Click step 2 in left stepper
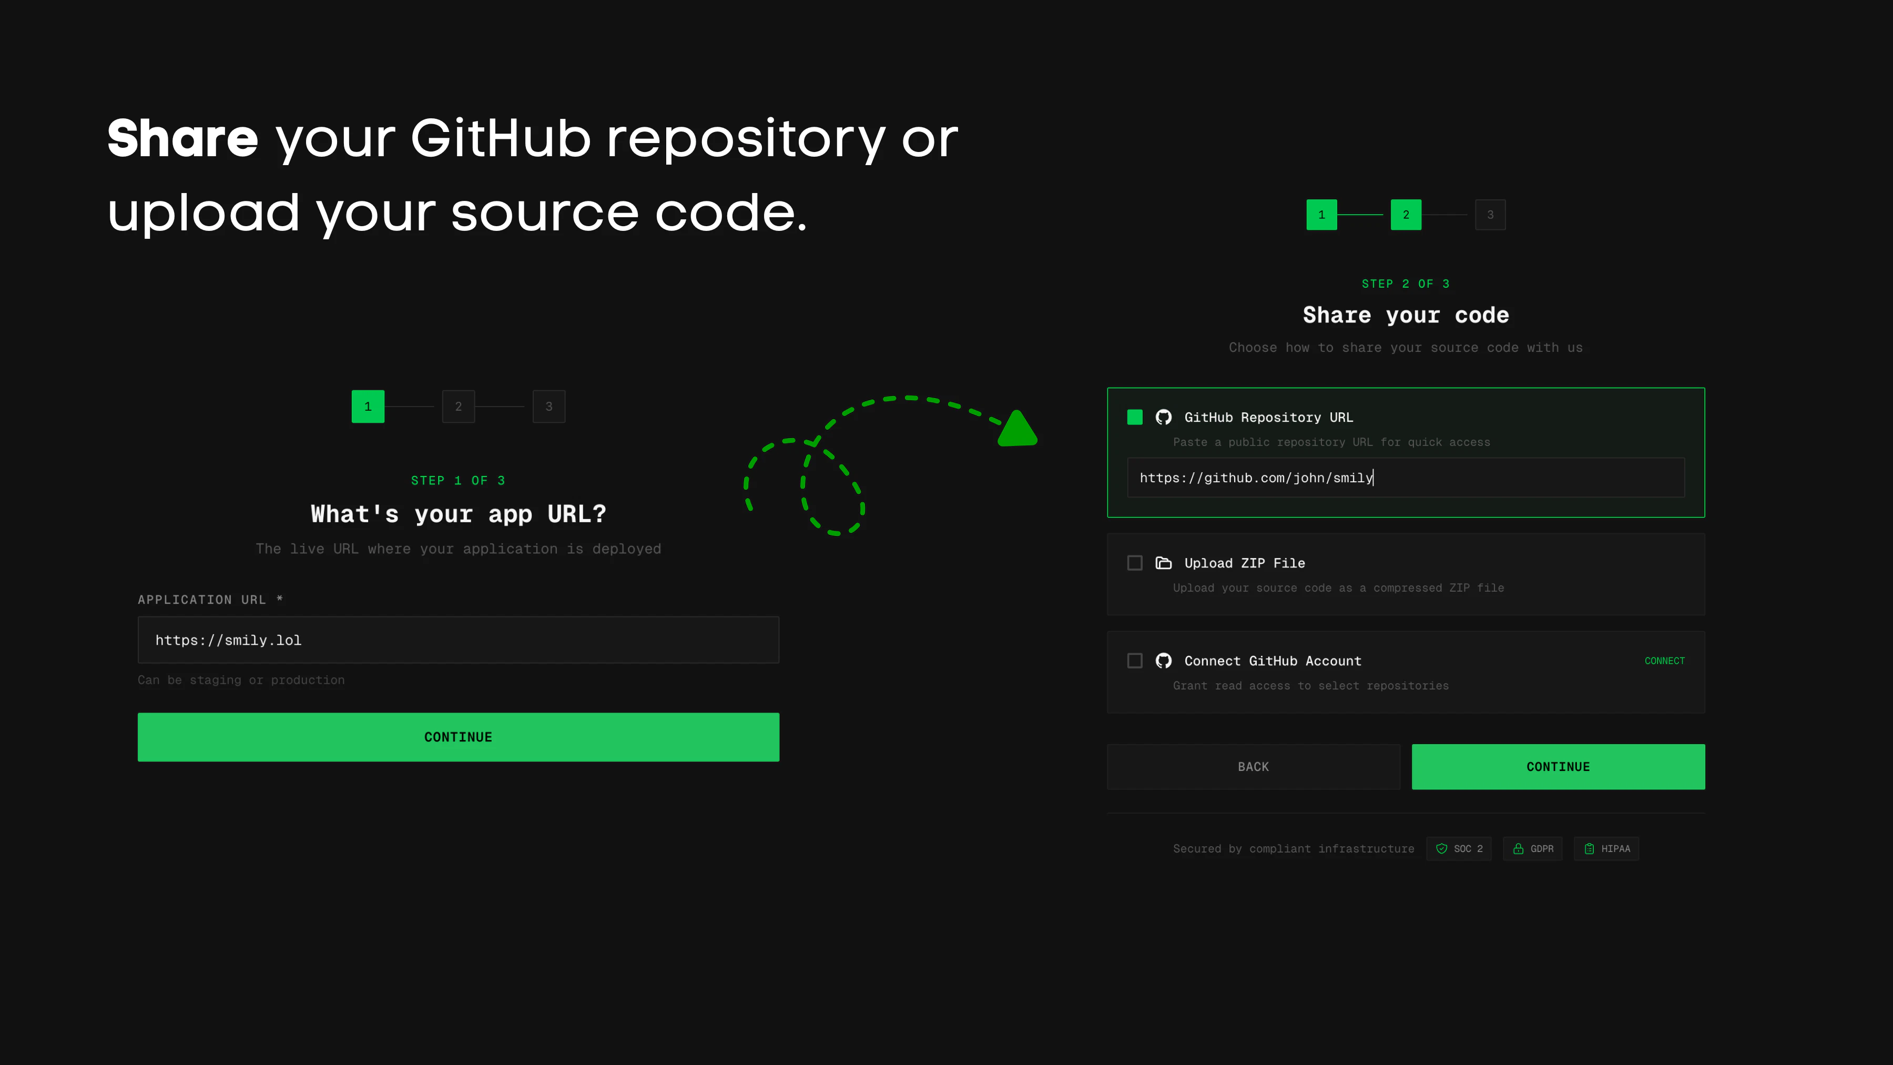1893x1065 pixels. tap(459, 407)
